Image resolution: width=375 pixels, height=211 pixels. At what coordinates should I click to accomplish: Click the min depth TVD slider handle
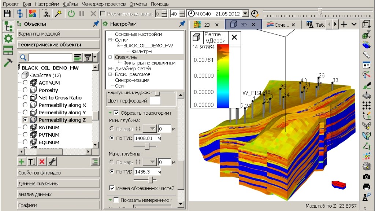147,146
